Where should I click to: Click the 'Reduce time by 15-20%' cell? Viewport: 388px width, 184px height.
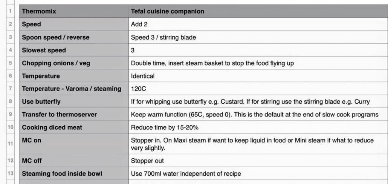[x=256, y=127]
